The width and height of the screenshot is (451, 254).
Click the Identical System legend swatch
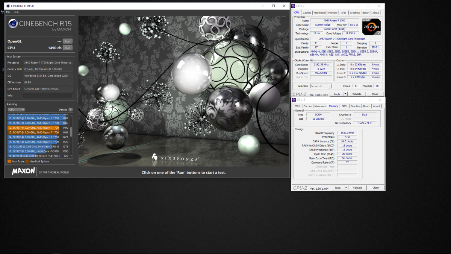(x=27, y=161)
